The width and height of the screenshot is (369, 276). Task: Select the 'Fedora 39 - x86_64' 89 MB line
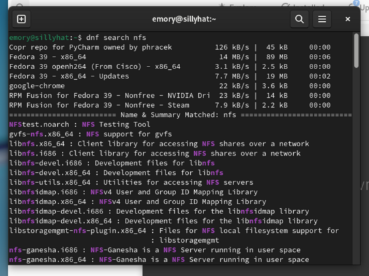pyautogui.click(x=170, y=57)
